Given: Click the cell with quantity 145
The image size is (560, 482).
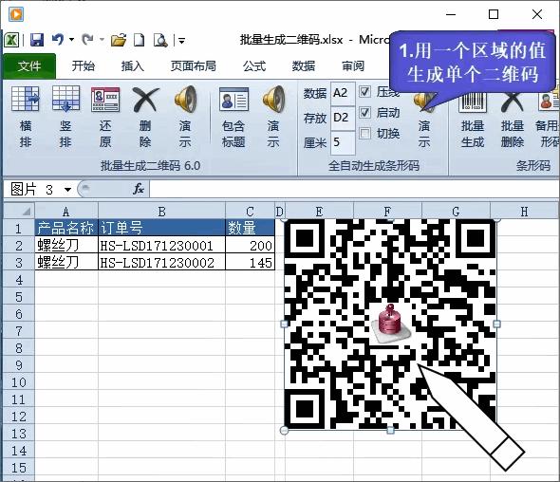Looking at the screenshot, I should pos(250,263).
